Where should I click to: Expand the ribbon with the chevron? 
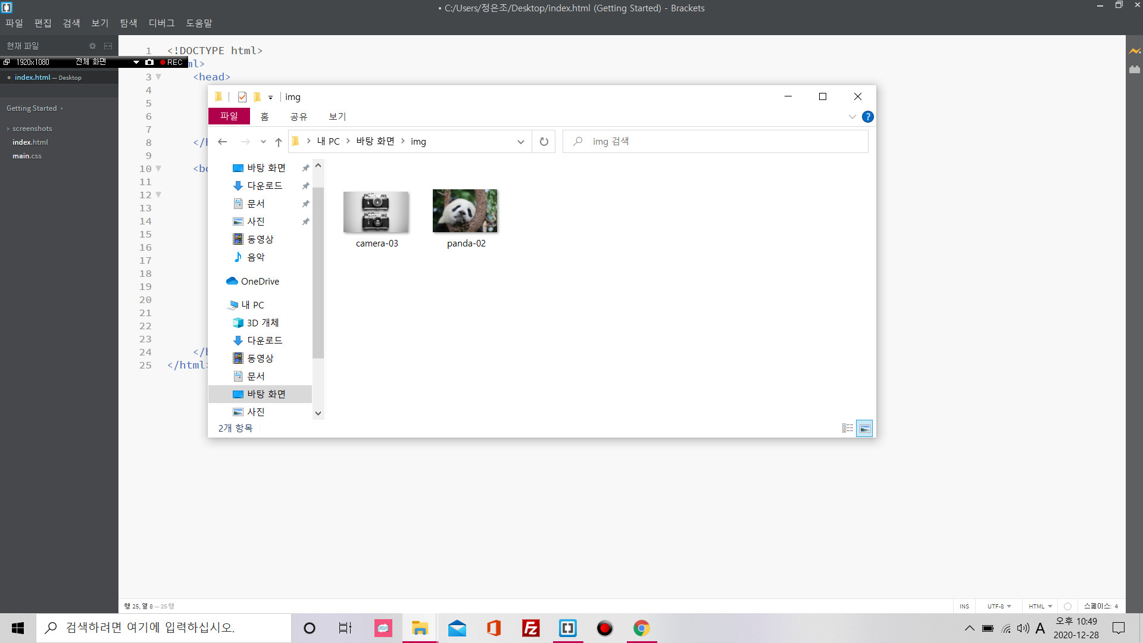[x=852, y=117]
